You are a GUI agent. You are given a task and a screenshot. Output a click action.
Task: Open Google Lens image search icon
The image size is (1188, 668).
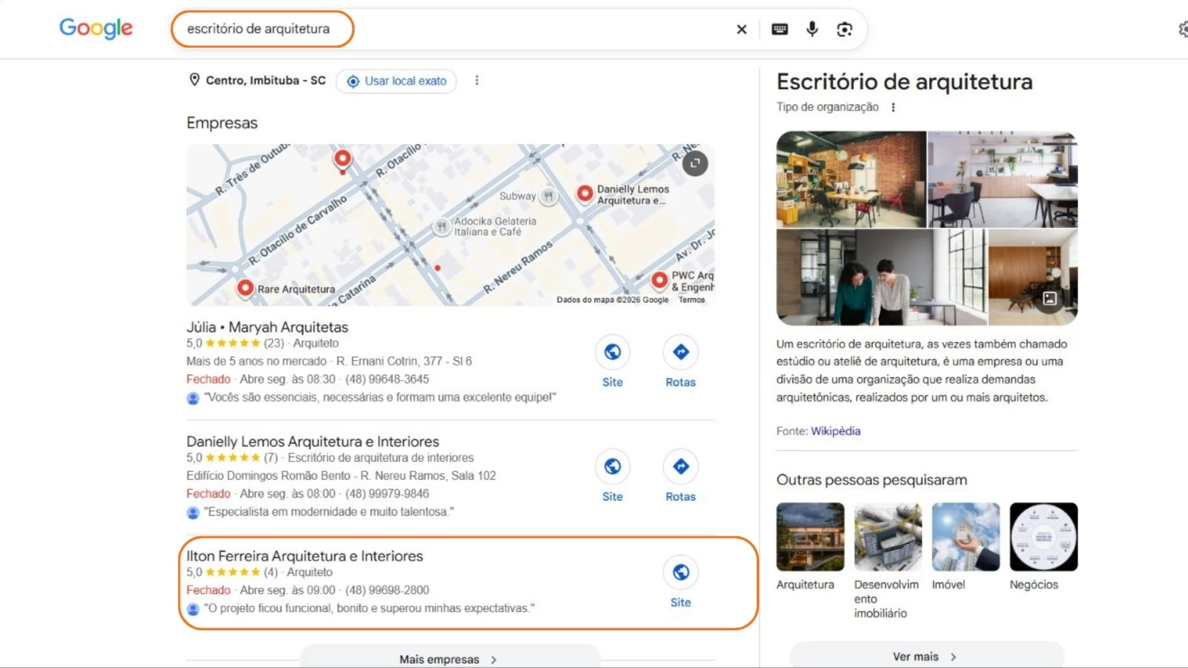click(845, 29)
